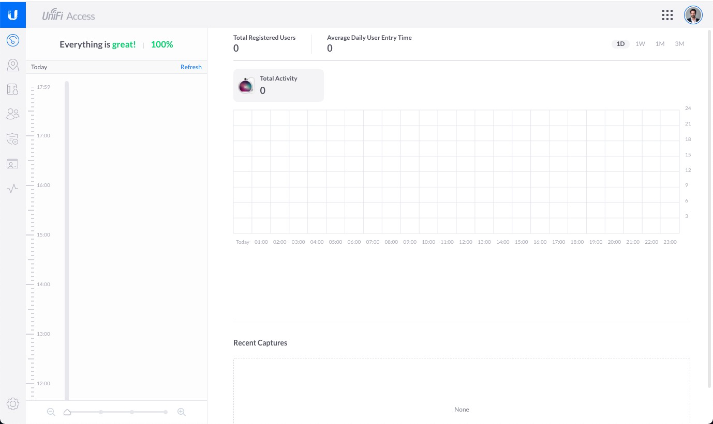Open the apps grid launcher icon
The height and width of the screenshot is (424, 713).
(x=667, y=15)
